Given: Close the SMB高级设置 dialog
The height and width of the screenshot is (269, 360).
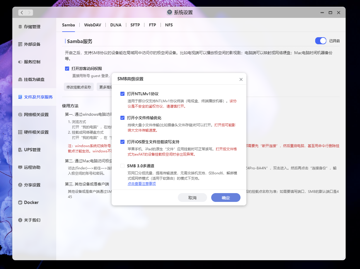Looking at the screenshot, I should (x=241, y=79).
